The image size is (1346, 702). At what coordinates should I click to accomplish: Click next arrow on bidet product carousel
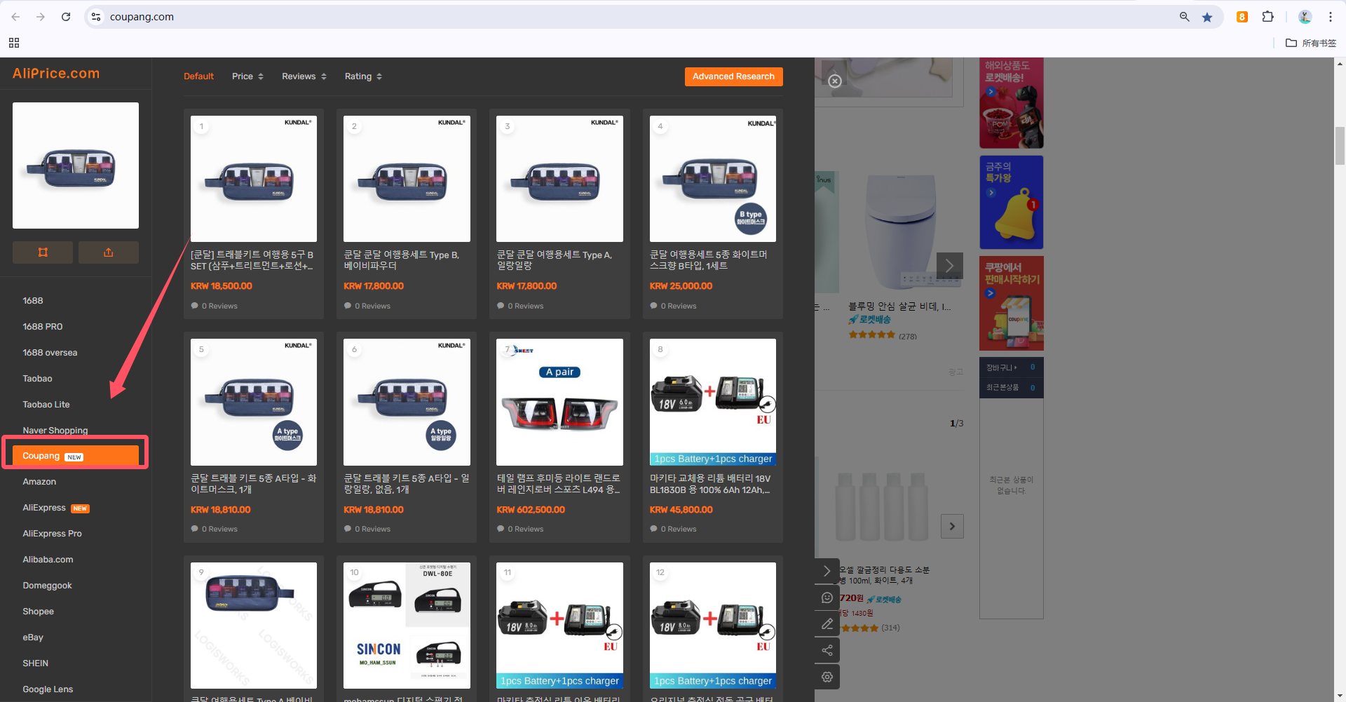tap(949, 266)
